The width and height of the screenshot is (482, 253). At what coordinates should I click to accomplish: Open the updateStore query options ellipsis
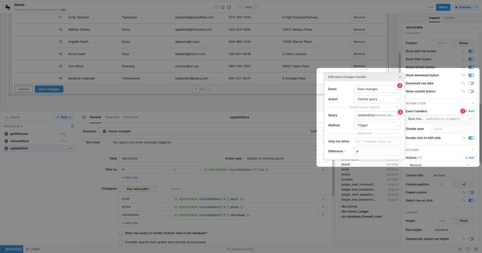[70, 148]
